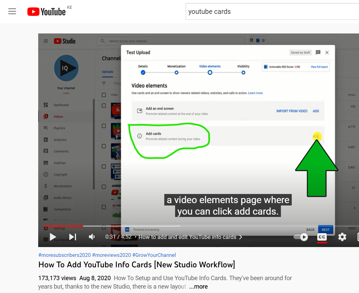Tick the checkbox for the third video row
The width and height of the screenshot is (359, 293).
(x=104, y=146)
